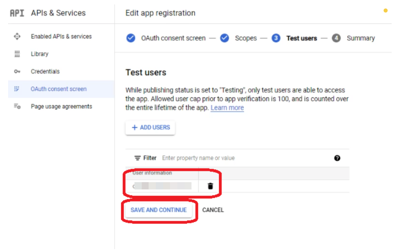Follow the Learn more link

click(x=227, y=108)
